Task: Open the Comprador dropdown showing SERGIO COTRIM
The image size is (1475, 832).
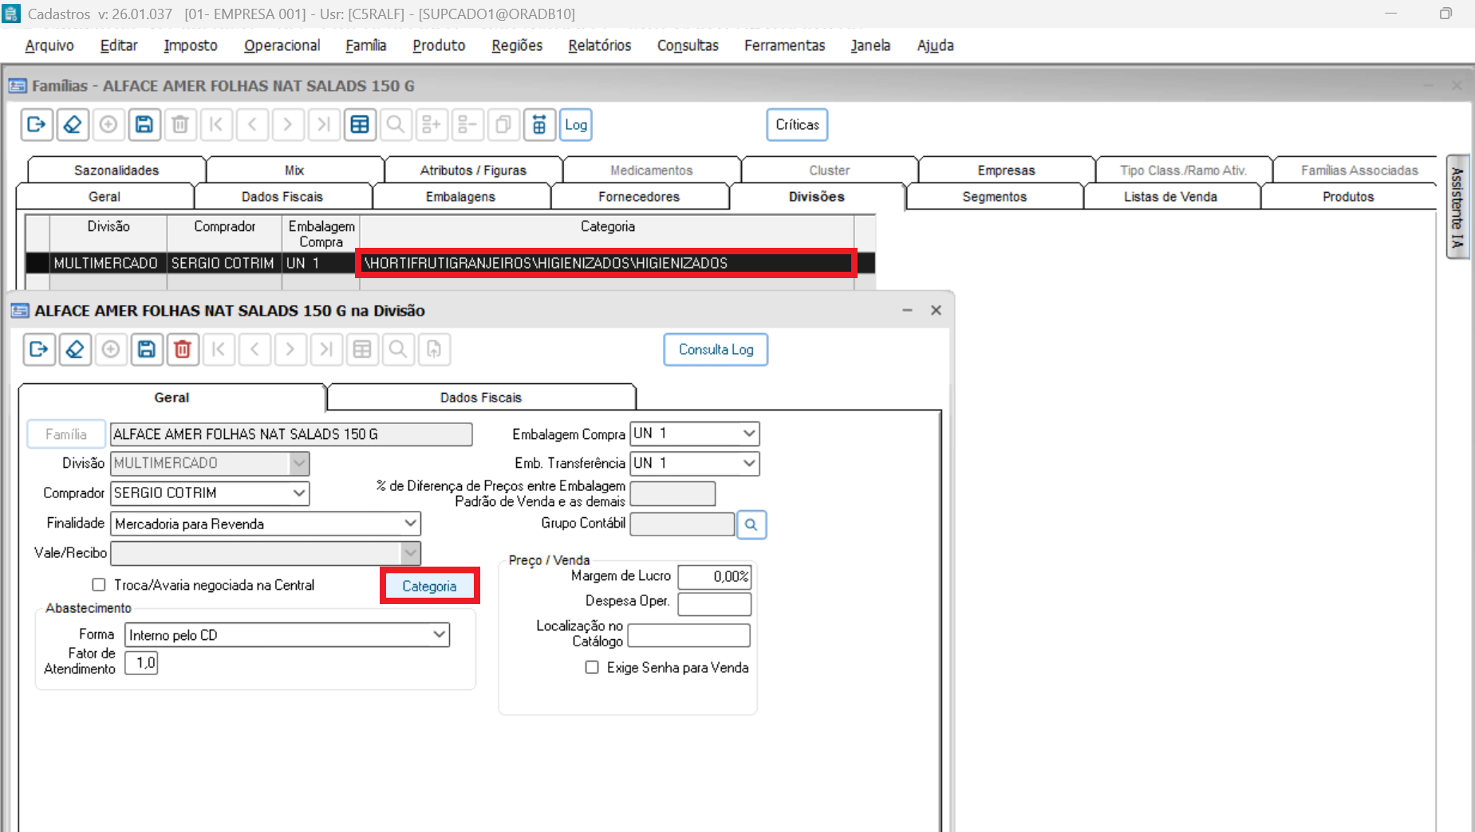Action: 299,493
